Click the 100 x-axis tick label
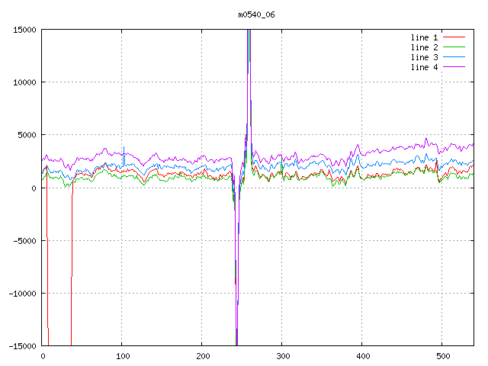Image resolution: width=488 pixels, height=366 pixels. [122, 356]
